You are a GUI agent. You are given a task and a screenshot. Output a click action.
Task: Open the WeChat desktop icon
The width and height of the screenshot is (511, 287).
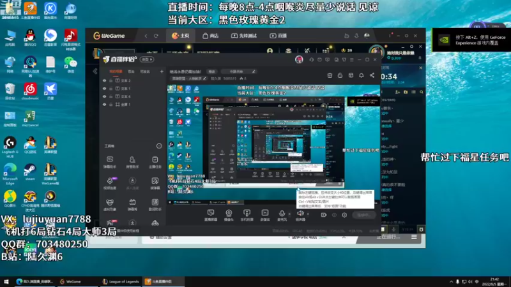[x=70, y=64]
